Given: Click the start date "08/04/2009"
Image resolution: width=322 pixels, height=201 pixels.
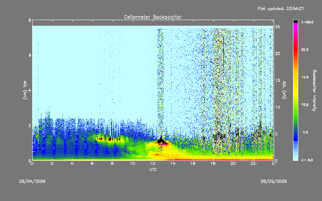Looking at the screenshot, I should point(32,181).
